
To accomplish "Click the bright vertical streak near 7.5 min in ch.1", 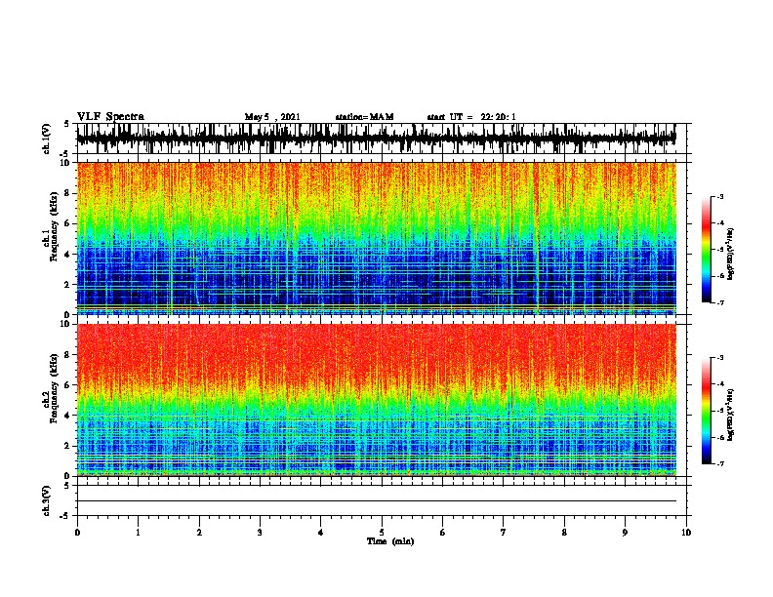I will (536, 238).
